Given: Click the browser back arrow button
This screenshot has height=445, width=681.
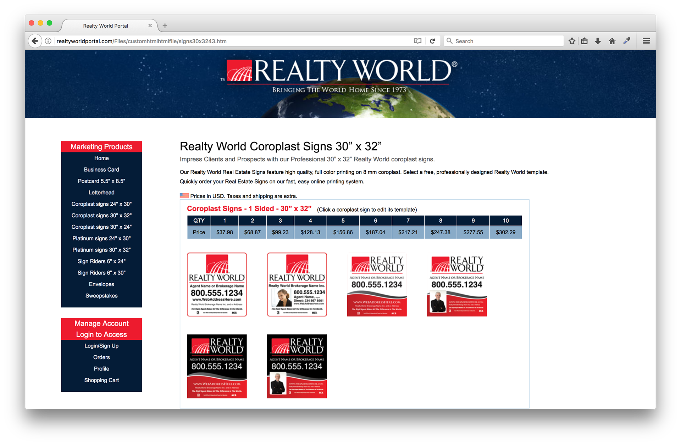Looking at the screenshot, I should pyautogui.click(x=35, y=41).
